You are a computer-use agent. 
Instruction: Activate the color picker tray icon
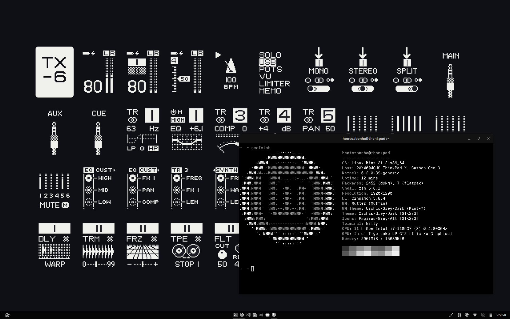point(451,315)
